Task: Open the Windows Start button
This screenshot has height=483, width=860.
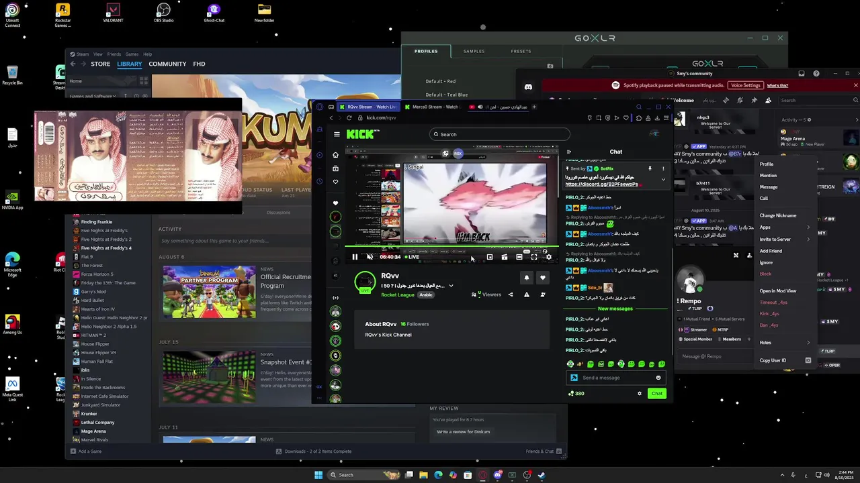Action: pos(318,475)
